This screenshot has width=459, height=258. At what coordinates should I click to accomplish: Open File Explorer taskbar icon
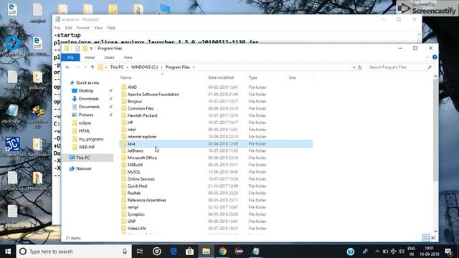[x=206, y=252]
